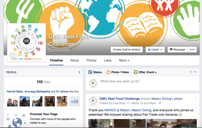Open the Mason Dining link in post
Screen dimensions: 202x128
[141, 110]
